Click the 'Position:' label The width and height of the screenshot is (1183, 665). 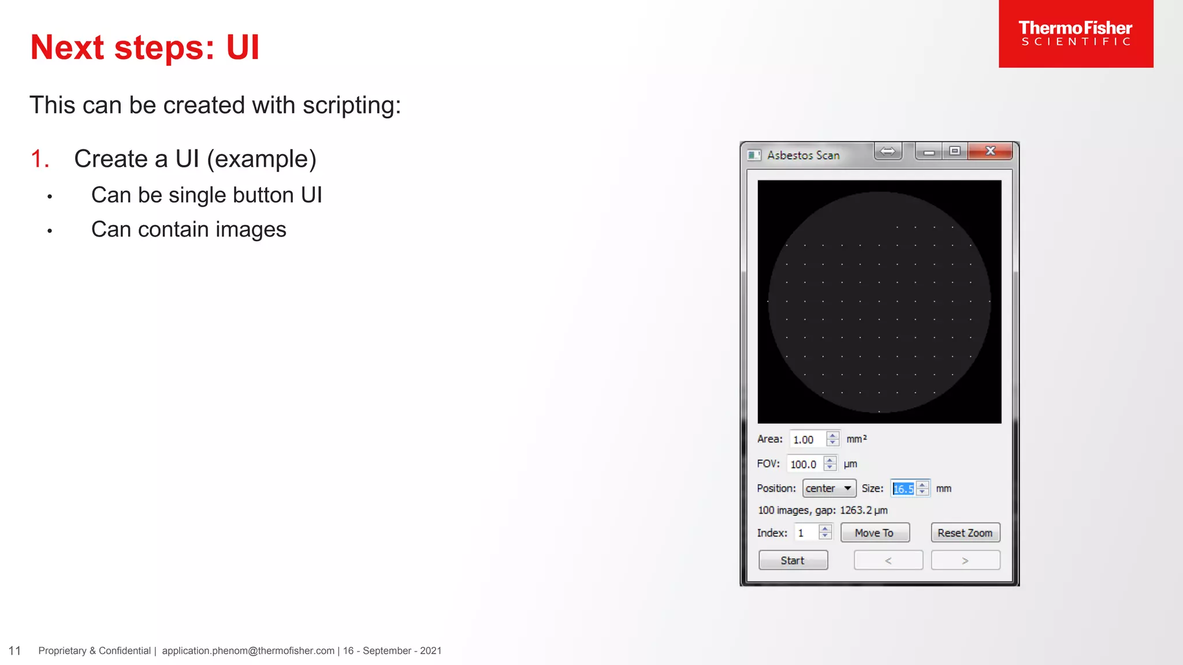[776, 488]
